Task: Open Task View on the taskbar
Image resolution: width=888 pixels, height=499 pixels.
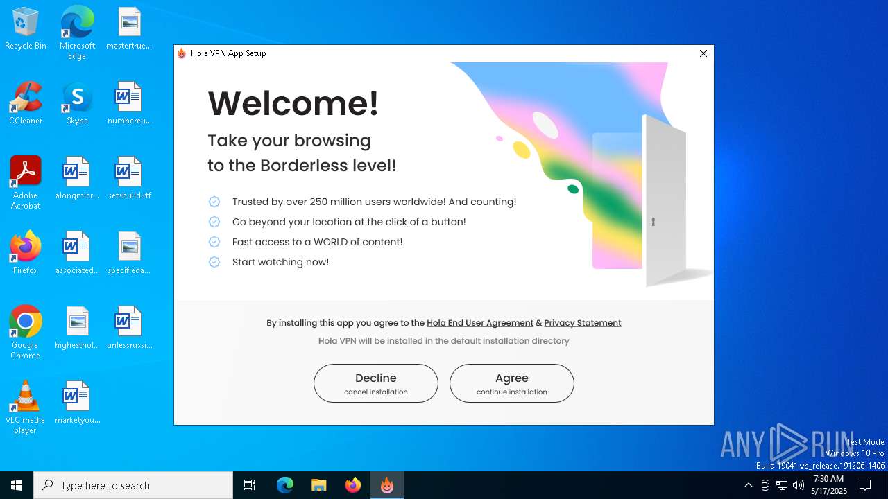Action: coord(250,485)
